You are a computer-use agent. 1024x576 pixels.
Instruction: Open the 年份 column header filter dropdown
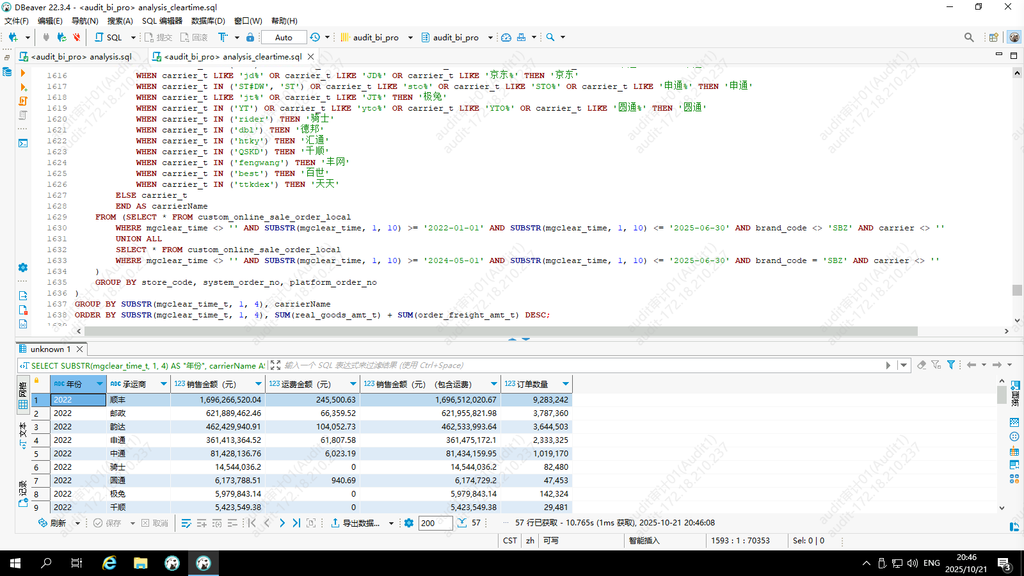tap(100, 384)
